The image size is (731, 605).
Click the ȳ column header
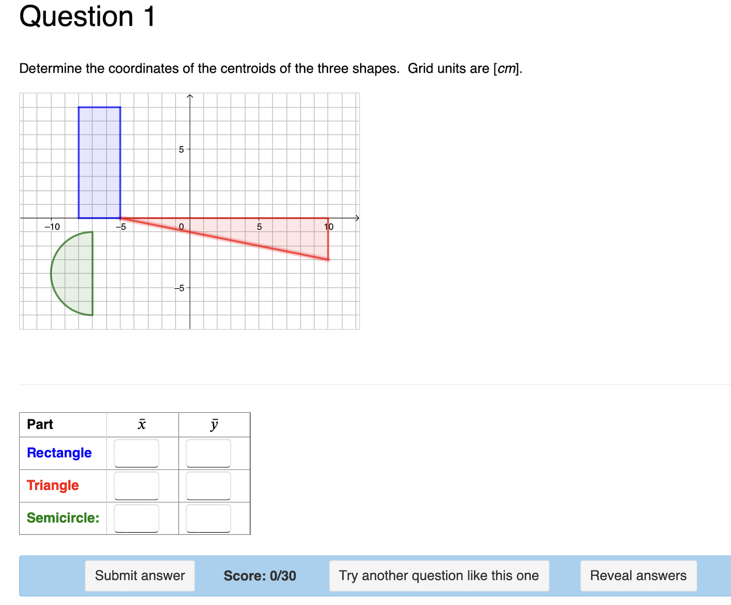pos(214,424)
